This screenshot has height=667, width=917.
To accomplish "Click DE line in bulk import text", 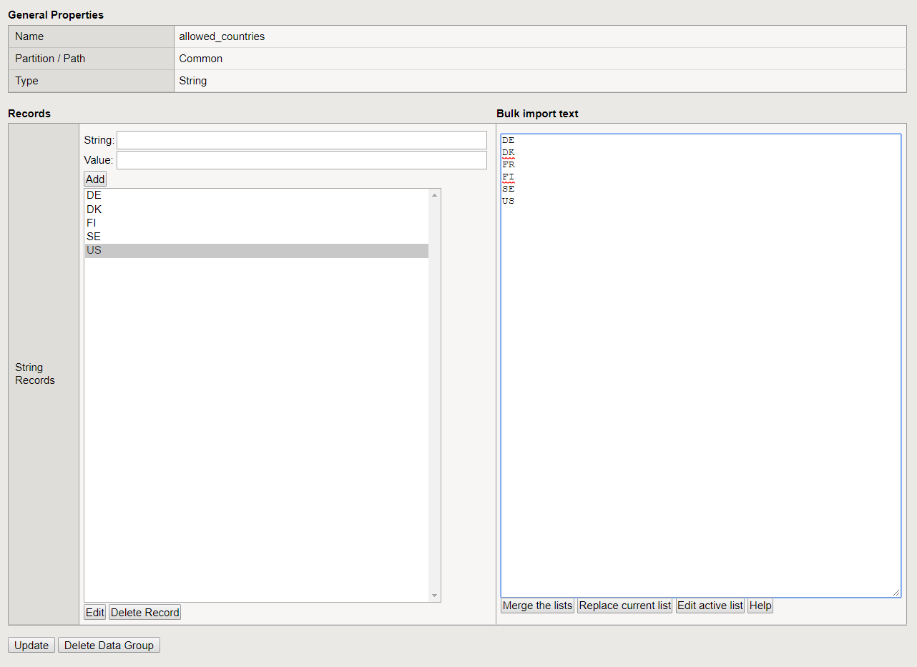I will click(x=508, y=140).
